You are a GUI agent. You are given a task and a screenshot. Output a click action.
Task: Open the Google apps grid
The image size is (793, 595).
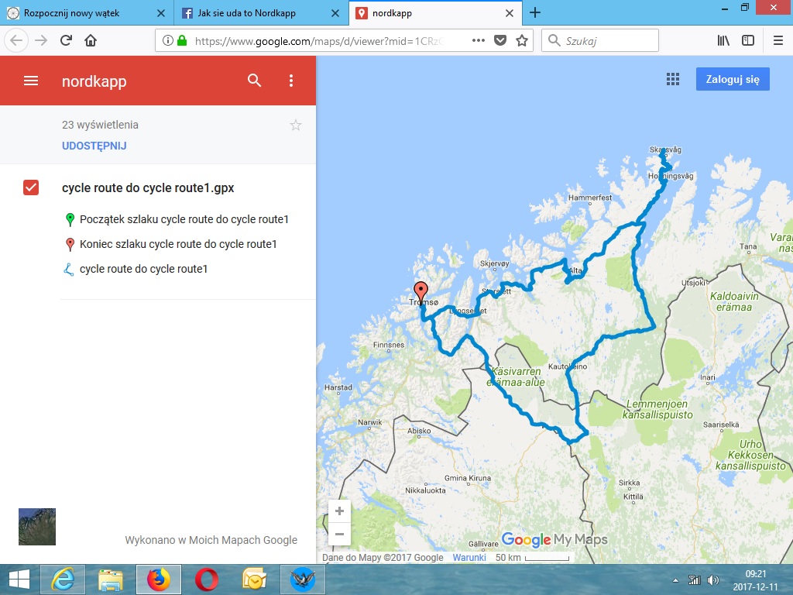[673, 79]
